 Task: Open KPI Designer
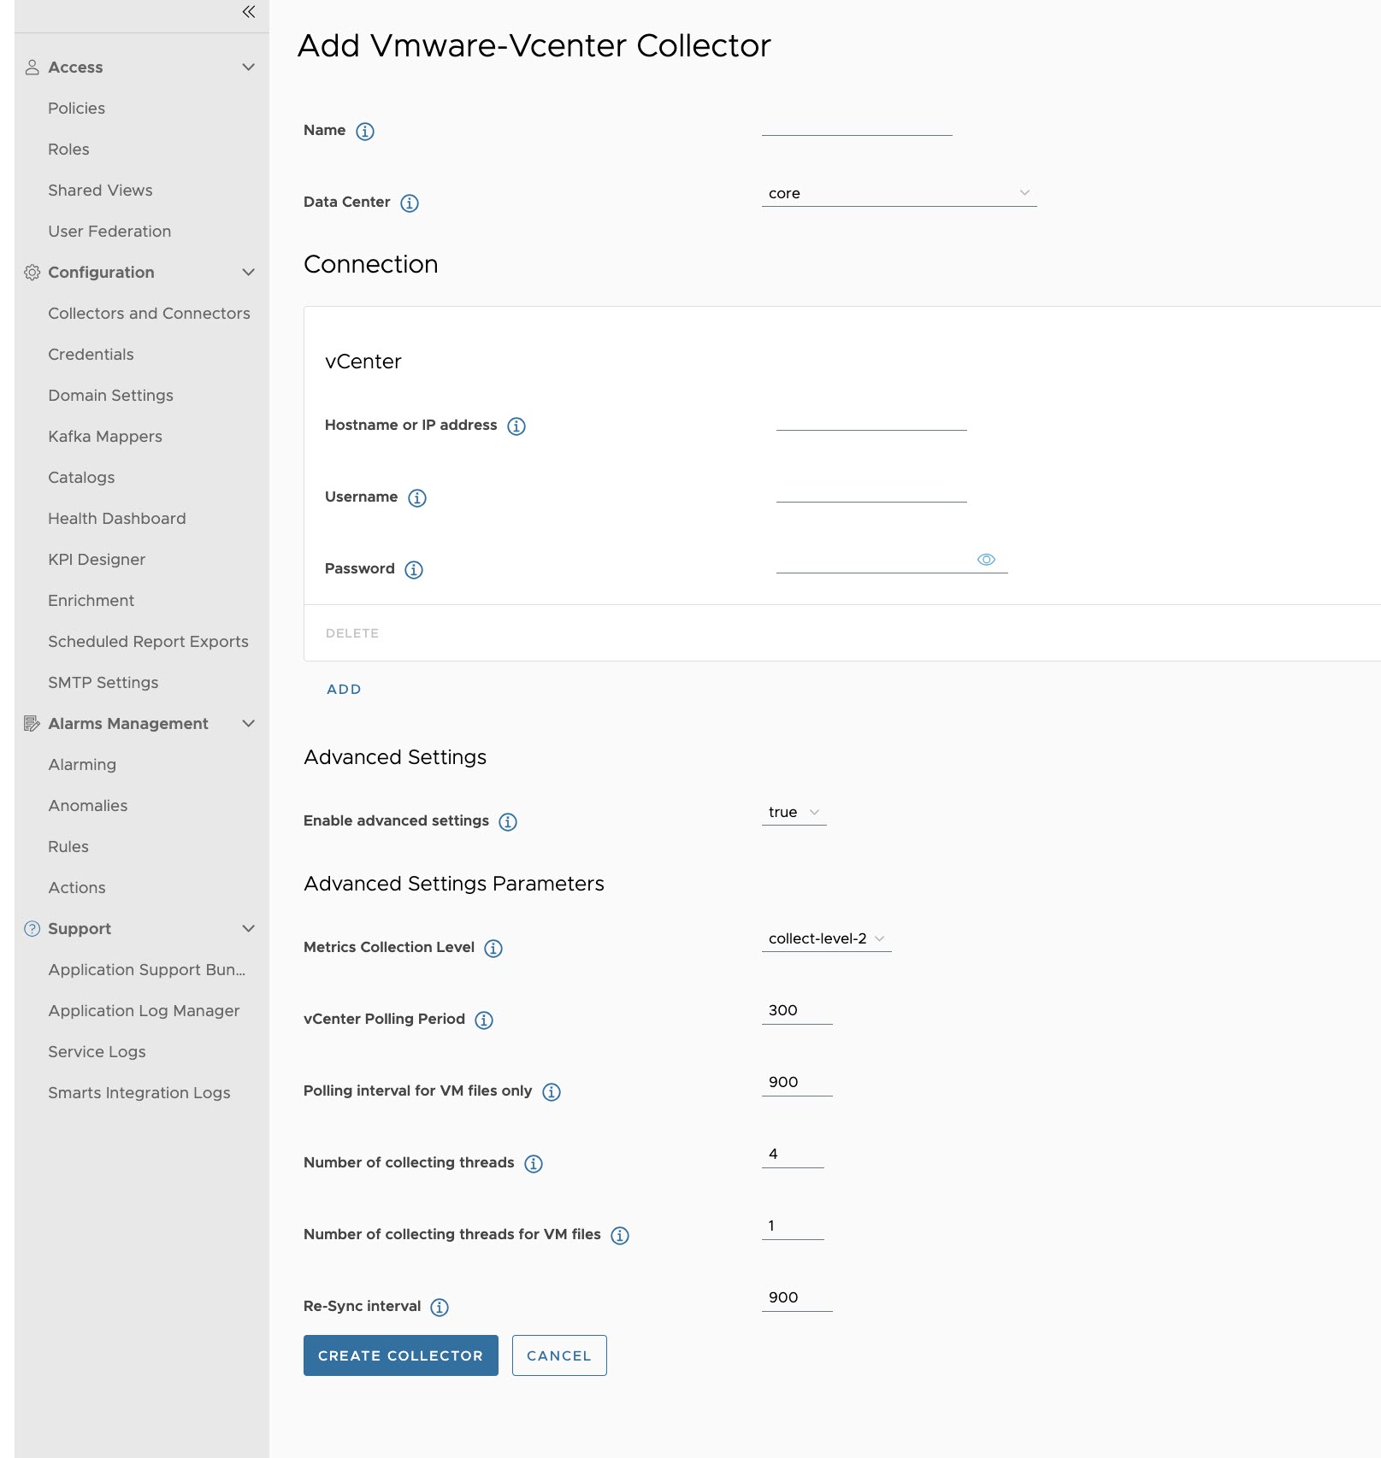[x=97, y=560]
